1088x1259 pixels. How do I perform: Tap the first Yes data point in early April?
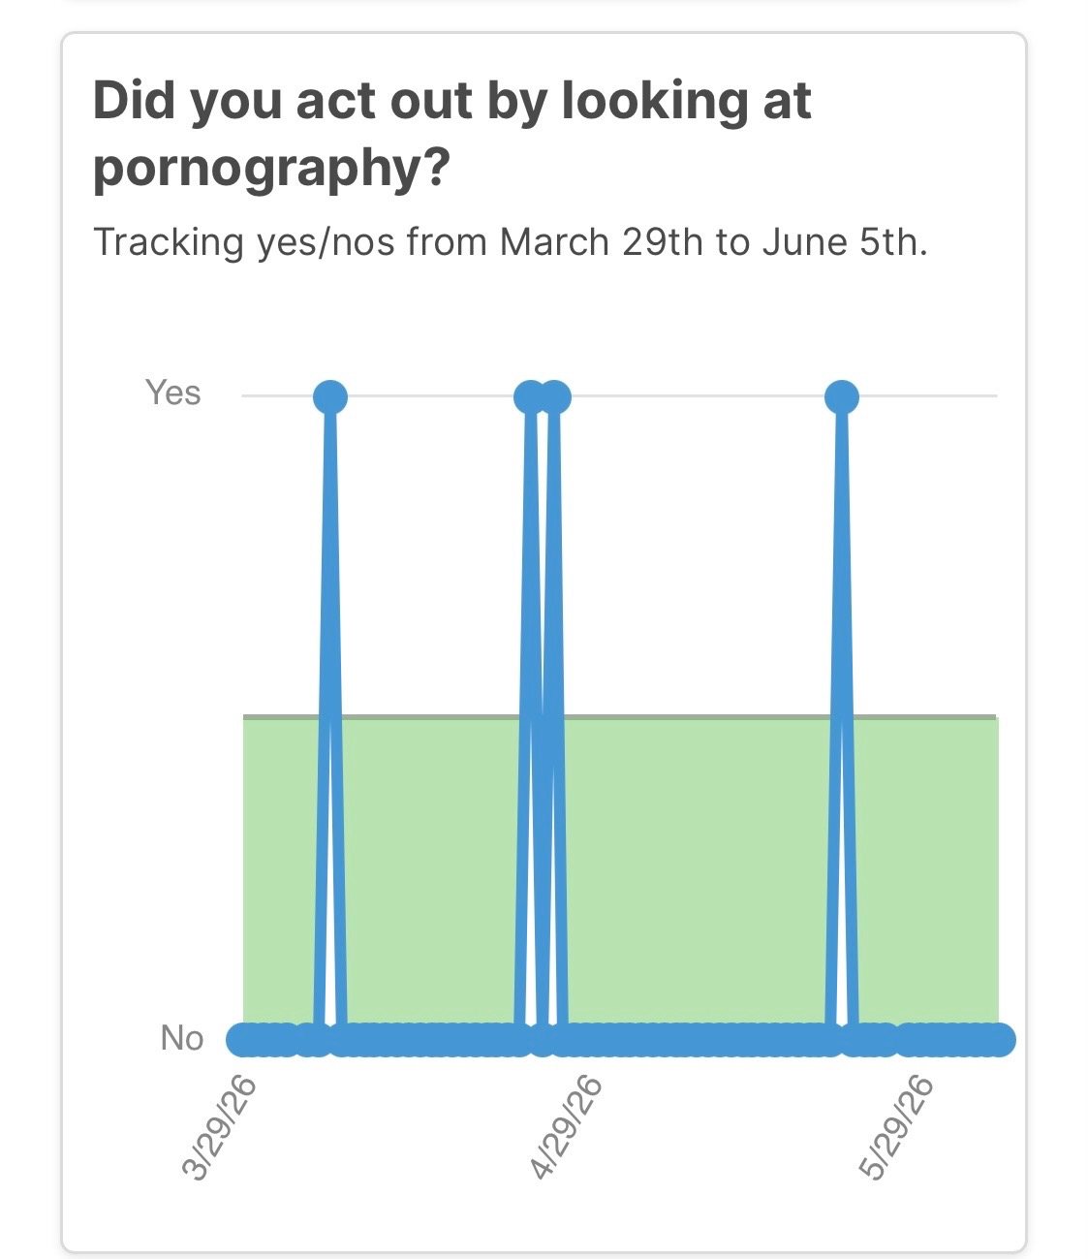(x=330, y=396)
